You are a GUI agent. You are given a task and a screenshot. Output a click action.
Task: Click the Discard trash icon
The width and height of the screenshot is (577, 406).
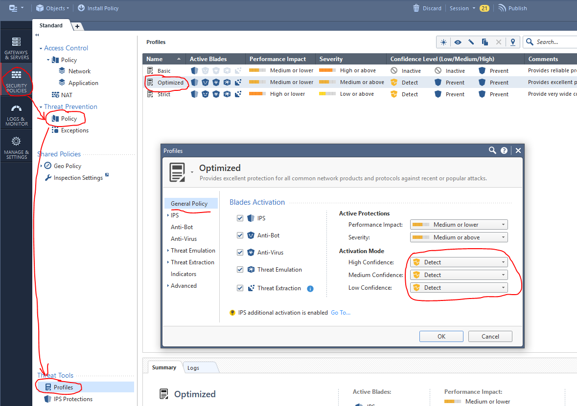(x=416, y=8)
